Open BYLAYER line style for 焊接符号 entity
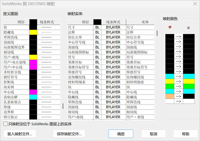The width and height of the screenshot is (200, 141). (x=113, y=72)
